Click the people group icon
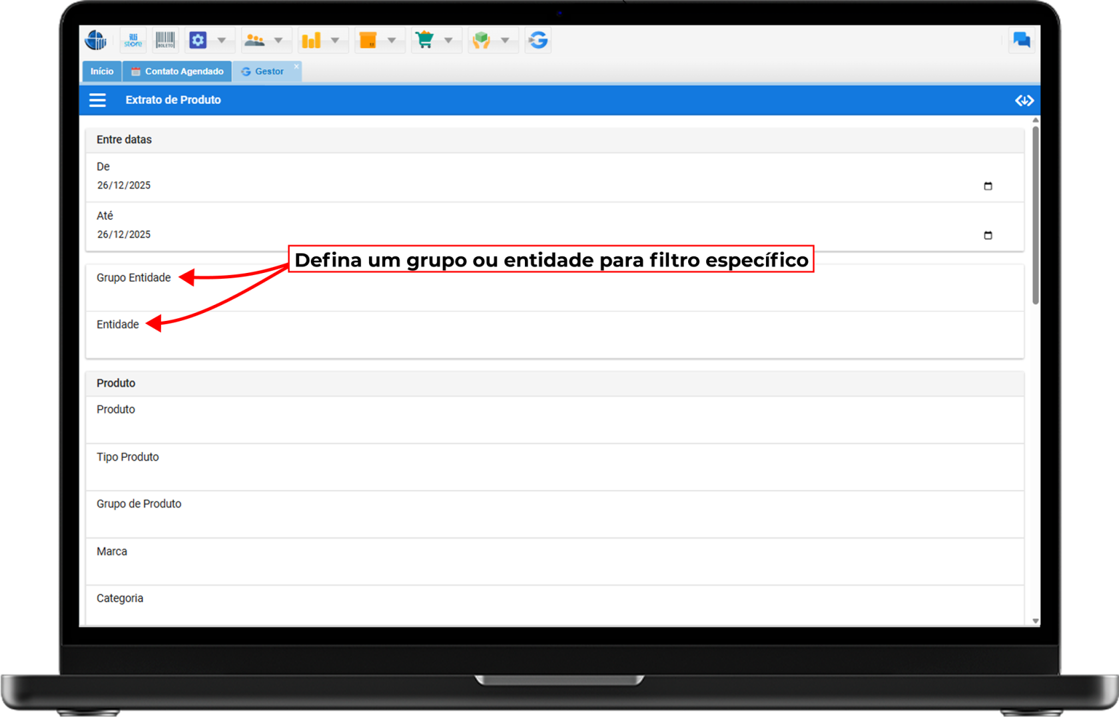The height and width of the screenshot is (717, 1119). point(254,41)
